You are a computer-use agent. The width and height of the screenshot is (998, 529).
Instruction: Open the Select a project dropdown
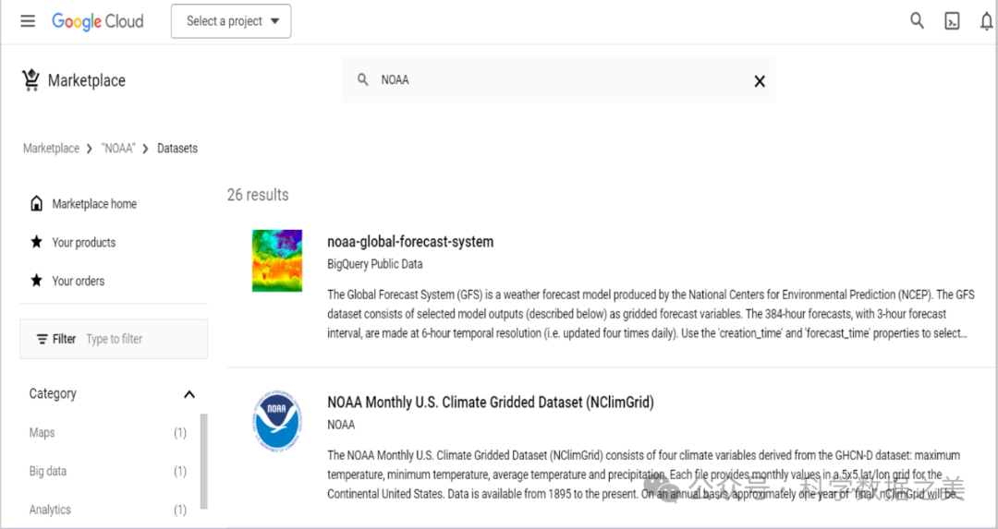coord(231,21)
